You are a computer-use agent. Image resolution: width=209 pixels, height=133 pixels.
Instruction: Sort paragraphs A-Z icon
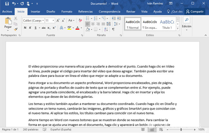[x=106, y=29]
